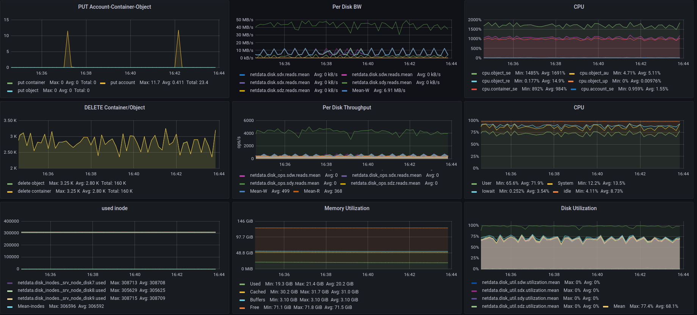Toggle the delete container legend series

click(34, 191)
